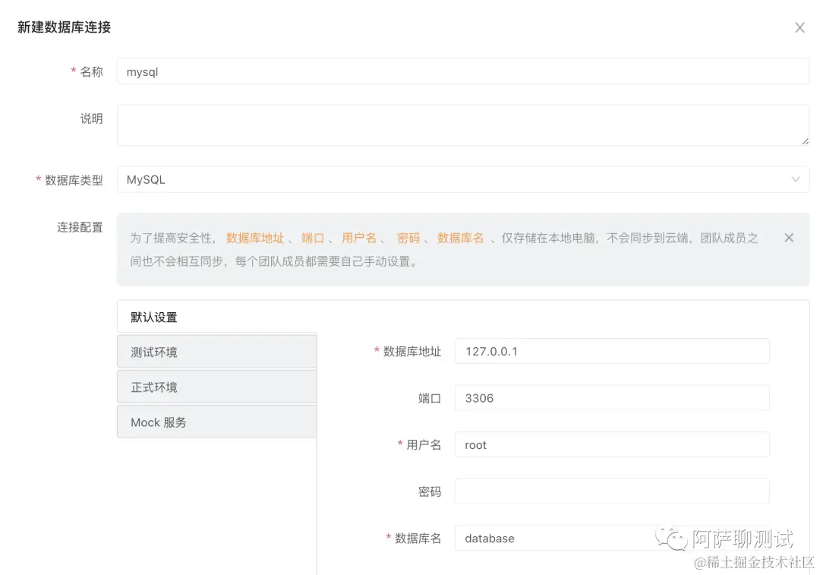Switch to the 测试环境 tab
This screenshot has height=575, width=820.
[x=216, y=351]
